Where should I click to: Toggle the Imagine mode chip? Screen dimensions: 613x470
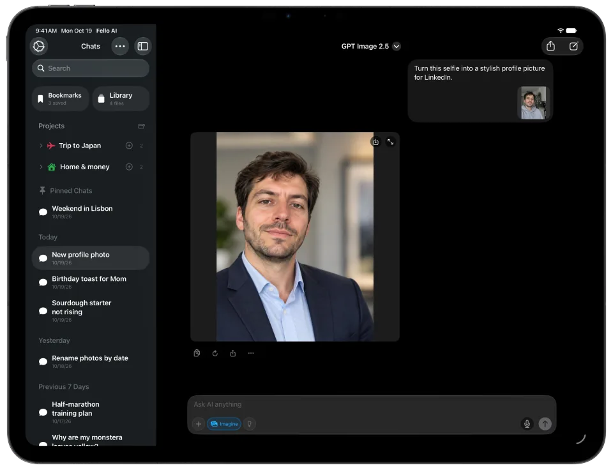(224, 424)
